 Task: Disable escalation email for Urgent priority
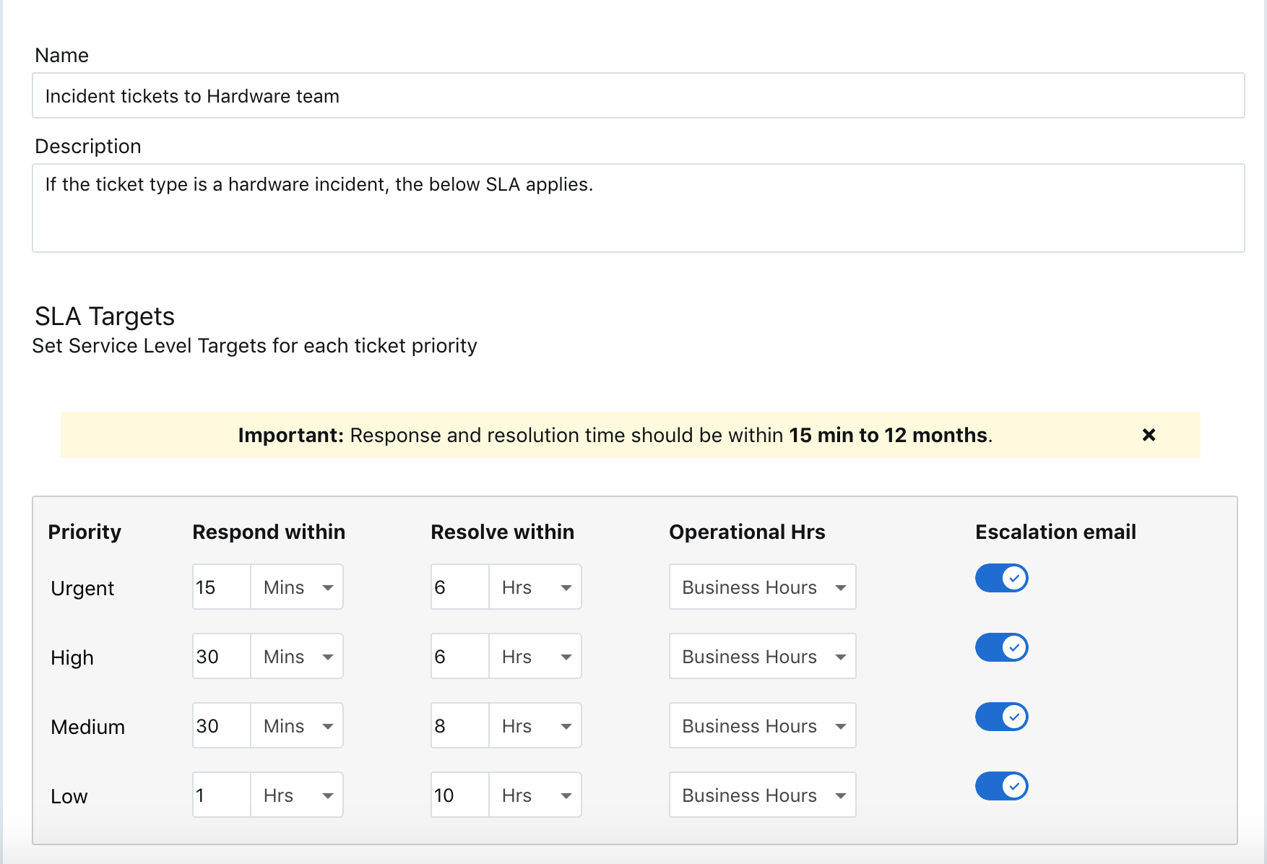[1002, 578]
